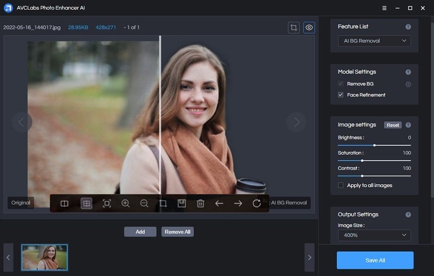Go to next image with right arrow icon

pos(238,203)
